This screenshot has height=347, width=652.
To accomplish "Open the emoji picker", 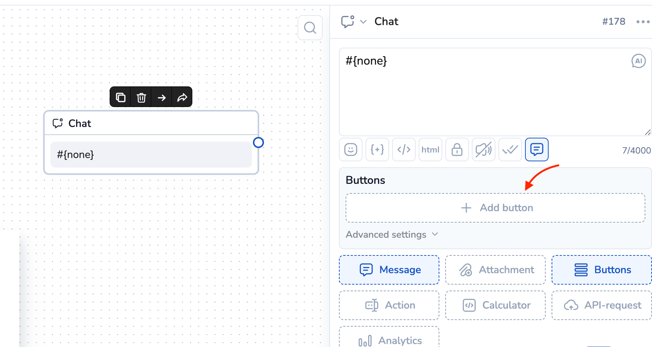I will tap(351, 150).
